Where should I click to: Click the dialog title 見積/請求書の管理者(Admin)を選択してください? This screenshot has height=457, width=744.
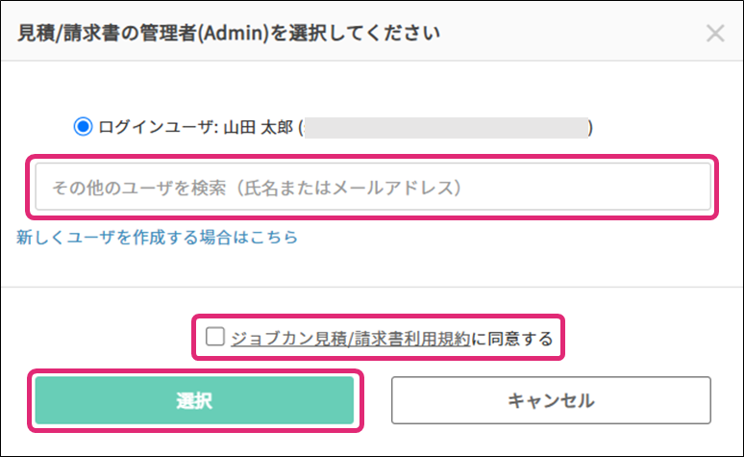click(229, 34)
